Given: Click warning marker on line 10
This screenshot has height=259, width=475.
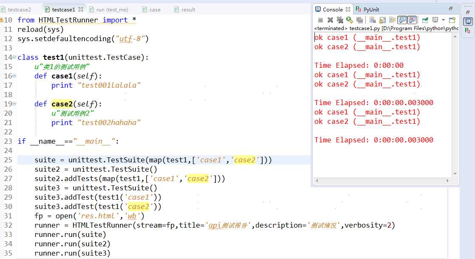Looking at the screenshot, I should (x=2, y=20).
